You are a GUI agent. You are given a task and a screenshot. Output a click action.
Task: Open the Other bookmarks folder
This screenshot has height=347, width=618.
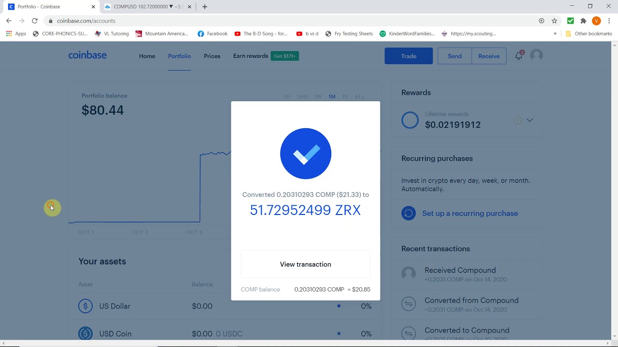click(589, 34)
